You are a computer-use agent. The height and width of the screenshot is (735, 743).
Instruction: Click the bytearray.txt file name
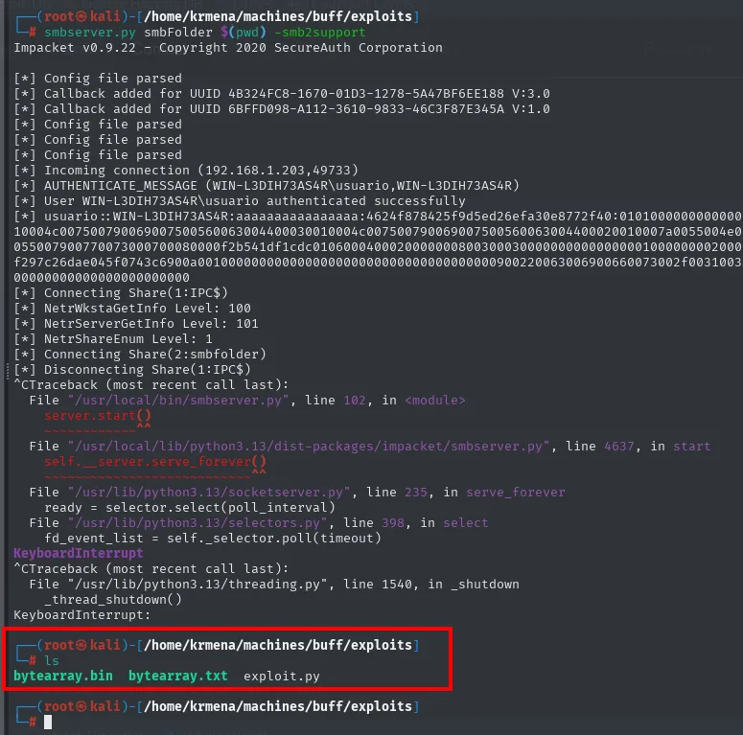(x=178, y=676)
